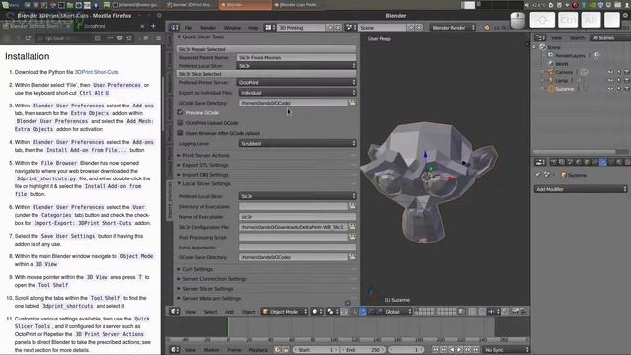Toggle visibility eye for Suzanne in outliner

tap(611, 89)
